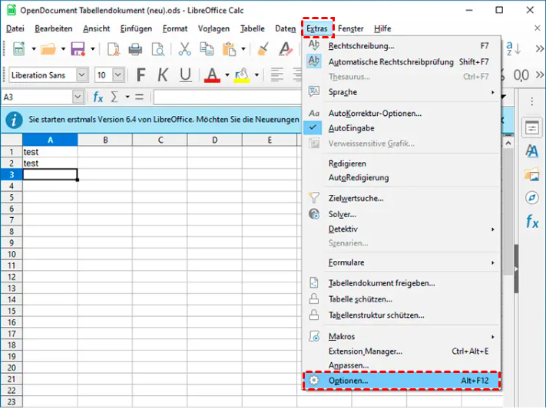Click the Formula equals icon
This screenshot has height=409, width=546.
tap(139, 97)
